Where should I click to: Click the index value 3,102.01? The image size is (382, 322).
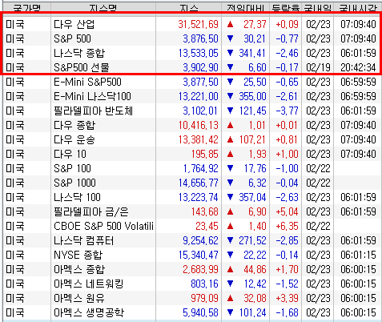tap(201, 111)
